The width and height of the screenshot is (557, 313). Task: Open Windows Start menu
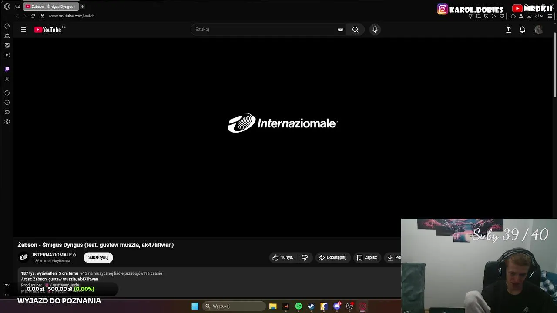(x=195, y=306)
